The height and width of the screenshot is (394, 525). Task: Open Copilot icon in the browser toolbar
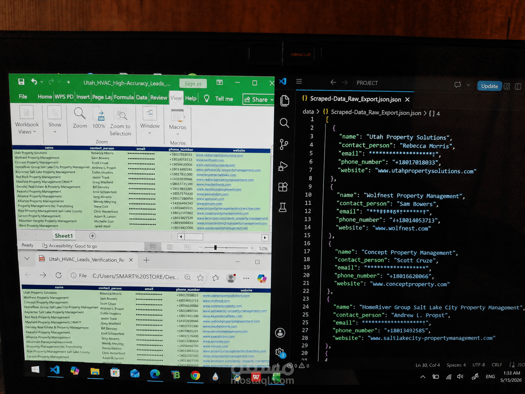(262, 279)
